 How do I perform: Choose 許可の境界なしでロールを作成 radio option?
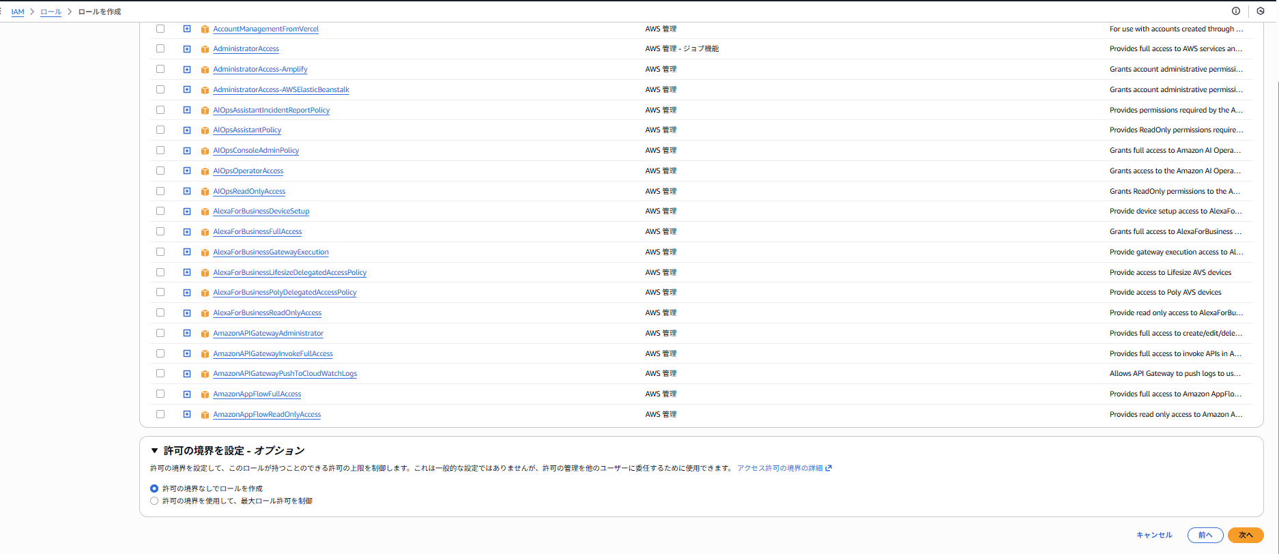(x=154, y=489)
